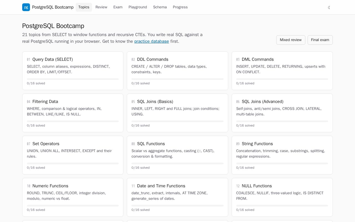Viewport: 355px width, 222px height.
Task: Open the Date and Time Functions topic
Action: tap(177, 197)
